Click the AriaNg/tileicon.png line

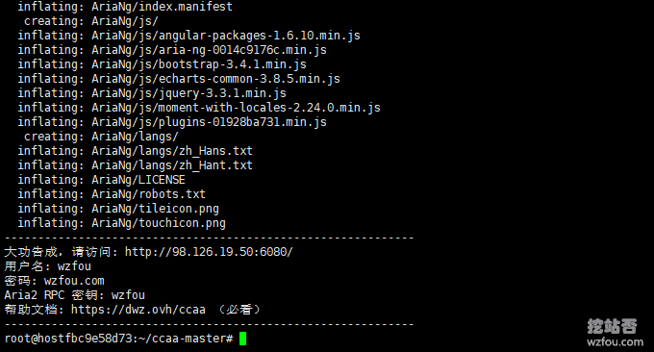pos(118,208)
